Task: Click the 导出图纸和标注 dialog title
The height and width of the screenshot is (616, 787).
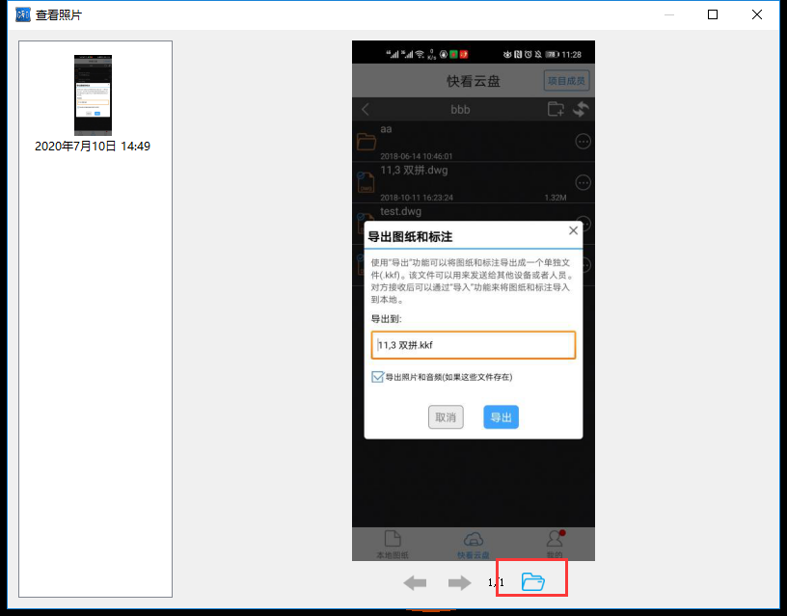Action: tap(410, 237)
